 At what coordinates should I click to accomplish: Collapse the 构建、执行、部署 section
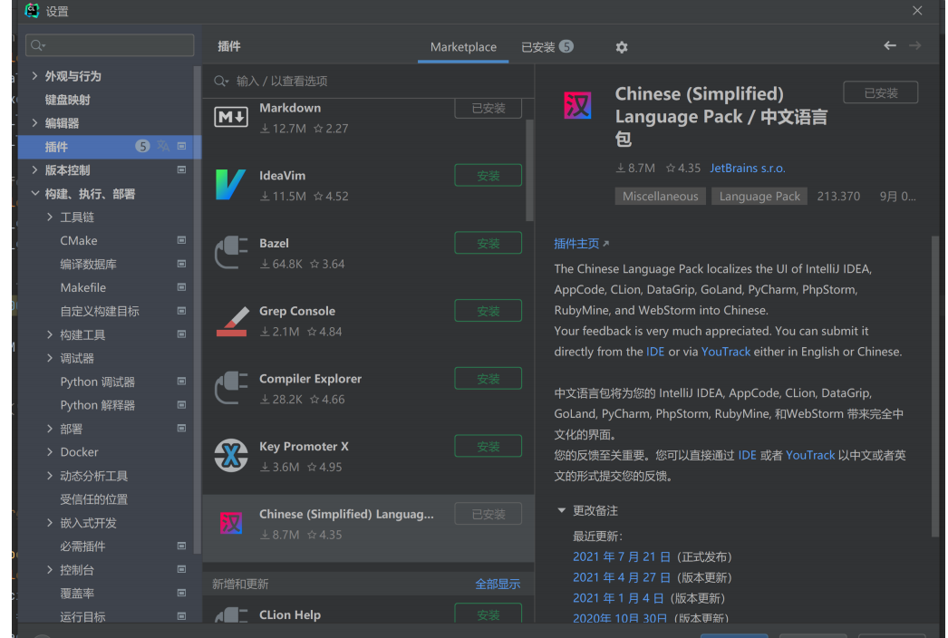pos(34,194)
